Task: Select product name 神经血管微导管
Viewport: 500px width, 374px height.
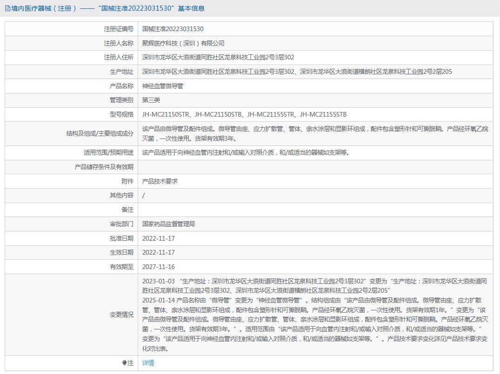Action: point(163,86)
